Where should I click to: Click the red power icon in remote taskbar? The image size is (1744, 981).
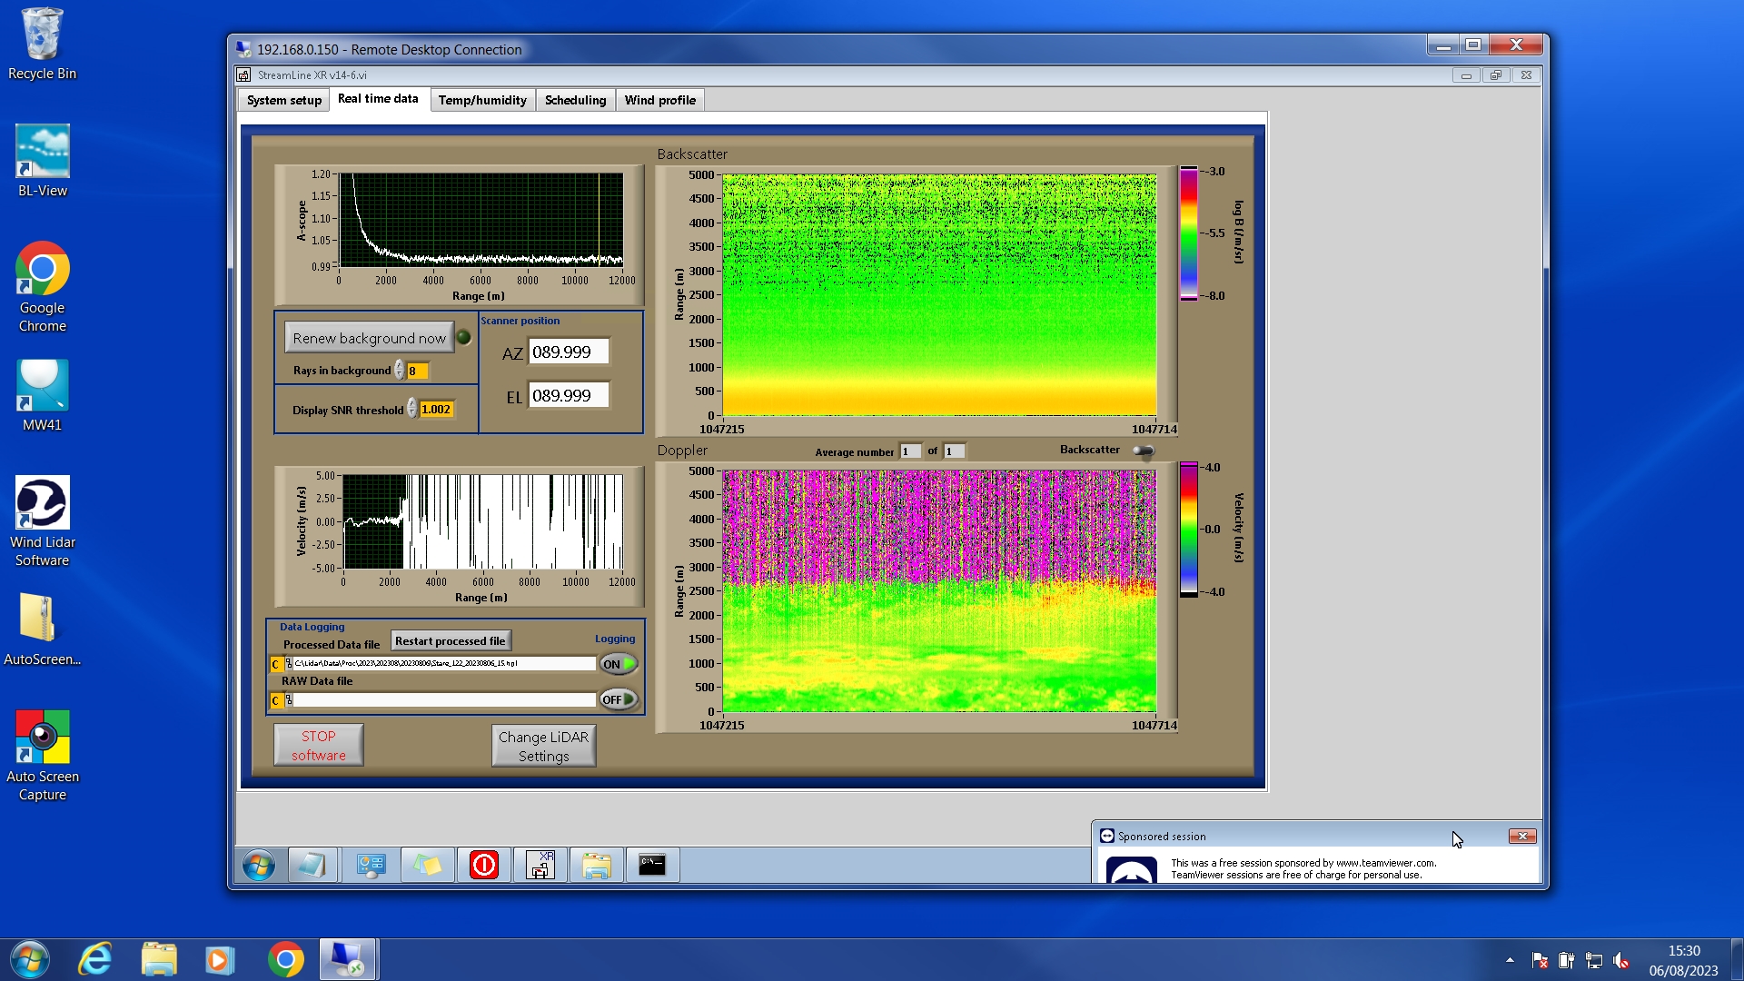[x=484, y=865]
